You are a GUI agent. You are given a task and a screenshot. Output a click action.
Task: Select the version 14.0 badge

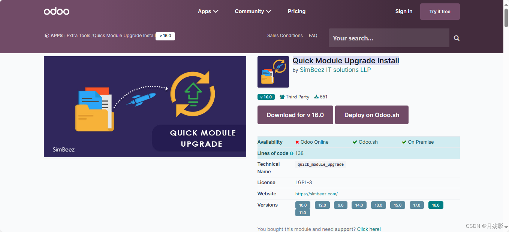[359, 205]
